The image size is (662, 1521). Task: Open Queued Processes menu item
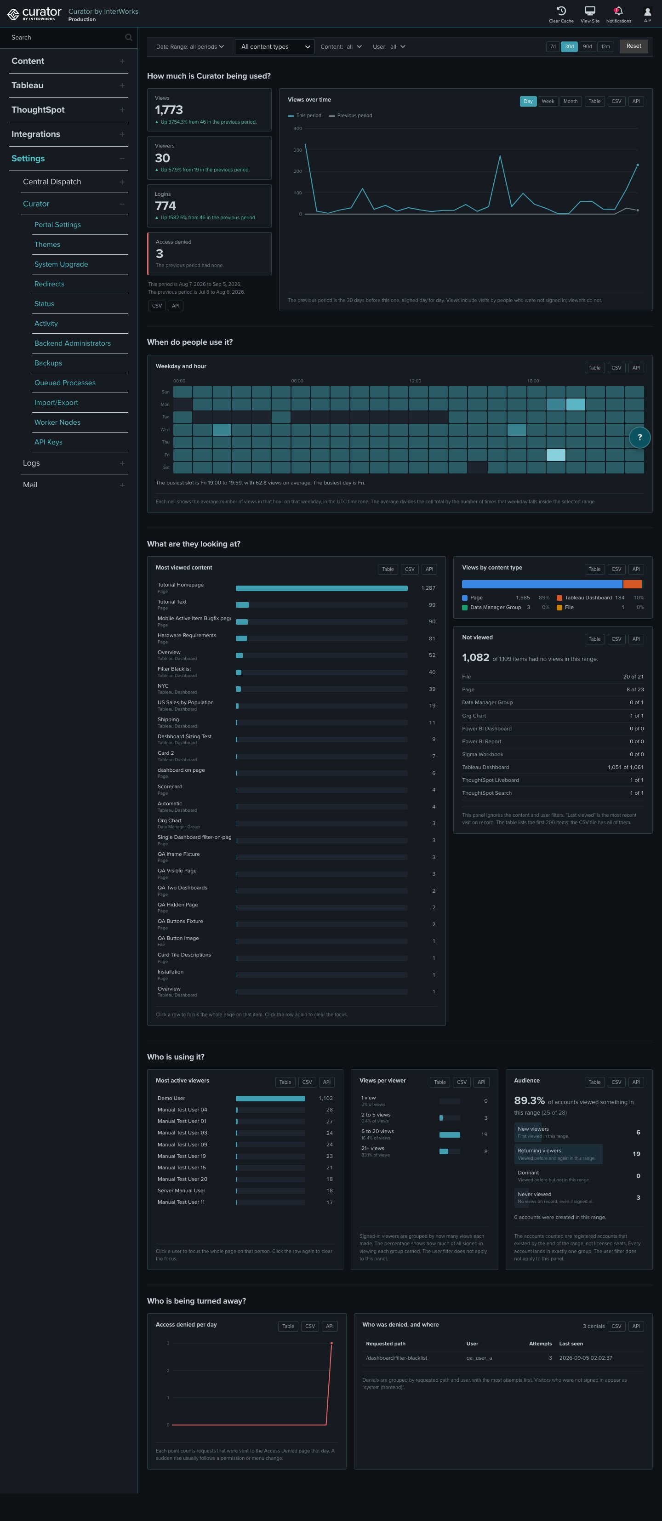pos(64,383)
